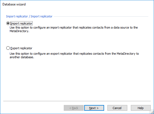Select the Import replicator radio circle
The width and height of the screenshot is (154, 114).
8,23
